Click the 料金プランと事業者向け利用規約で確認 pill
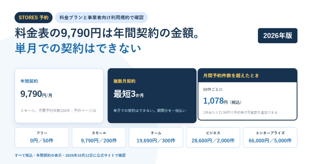The height and width of the screenshot is (164, 312). [x=101, y=18]
